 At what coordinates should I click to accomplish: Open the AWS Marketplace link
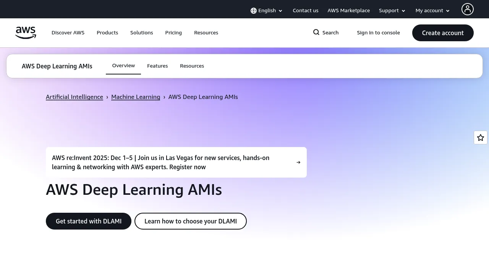(x=349, y=11)
